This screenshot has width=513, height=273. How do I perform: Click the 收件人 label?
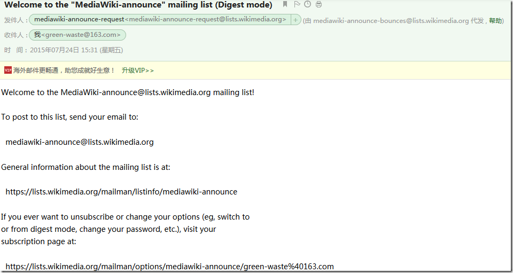[15, 35]
